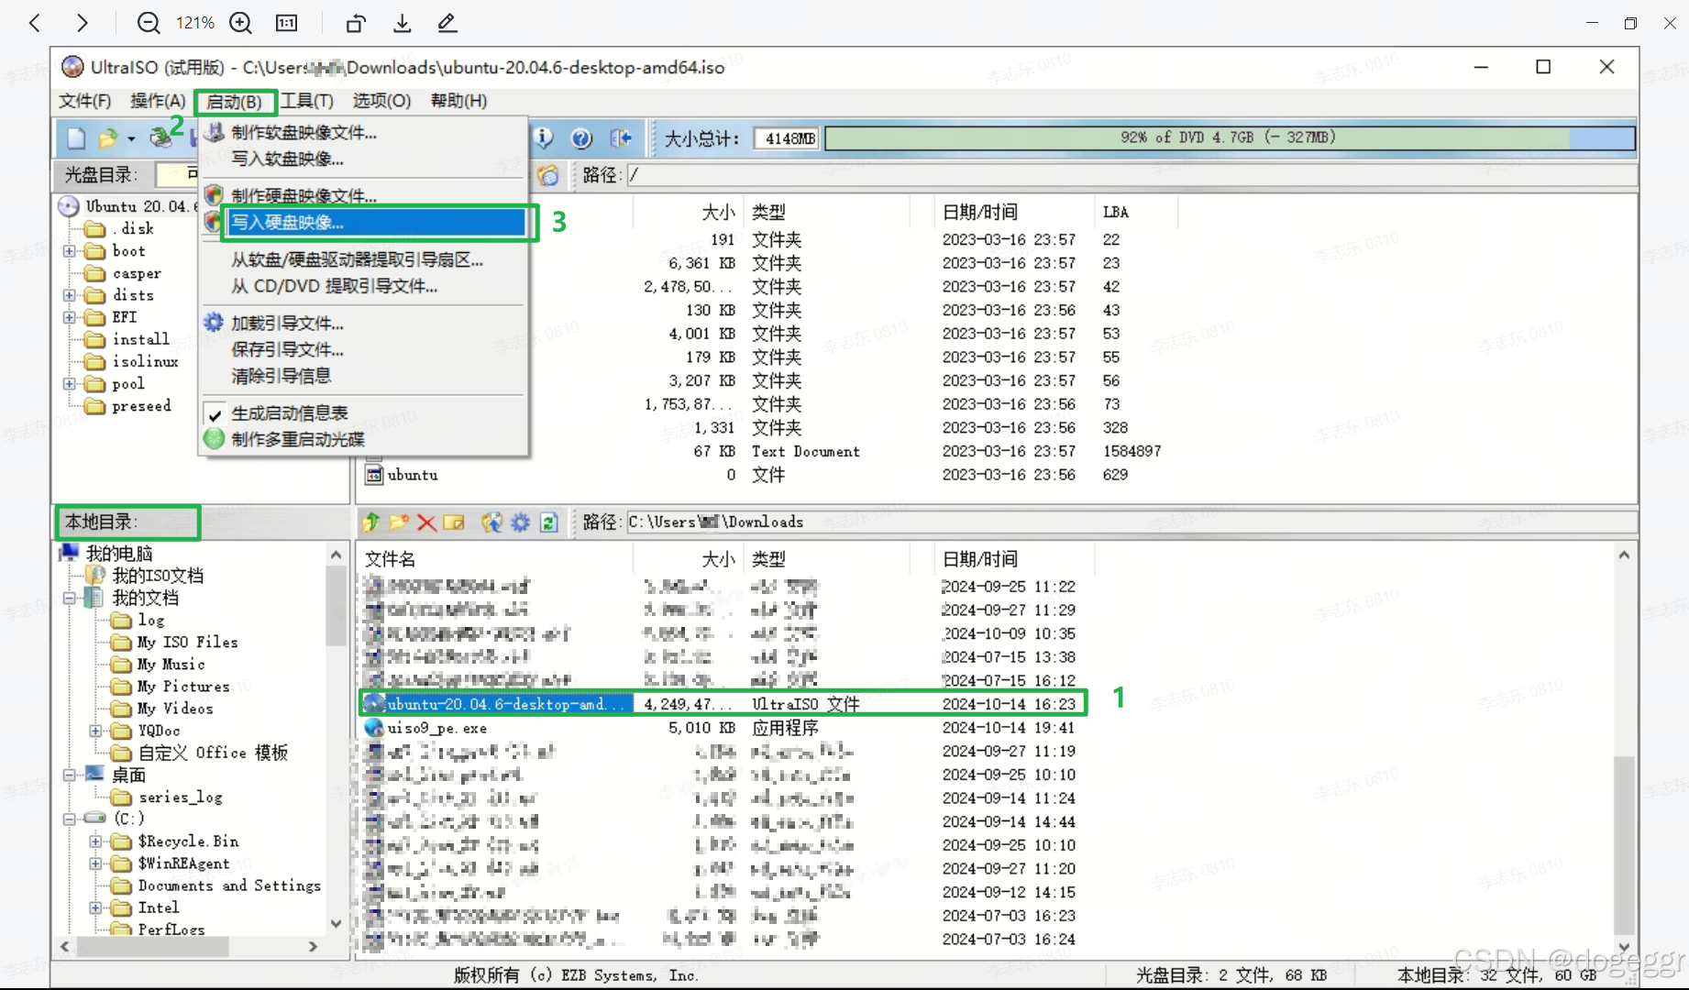Choose 制作多重启动光碟 menu entry
This screenshot has height=990, width=1689.
pos(298,440)
